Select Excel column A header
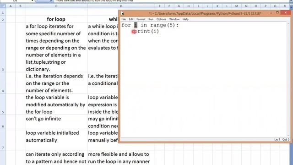The width and height of the screenshot is (293, 165). 11,6
